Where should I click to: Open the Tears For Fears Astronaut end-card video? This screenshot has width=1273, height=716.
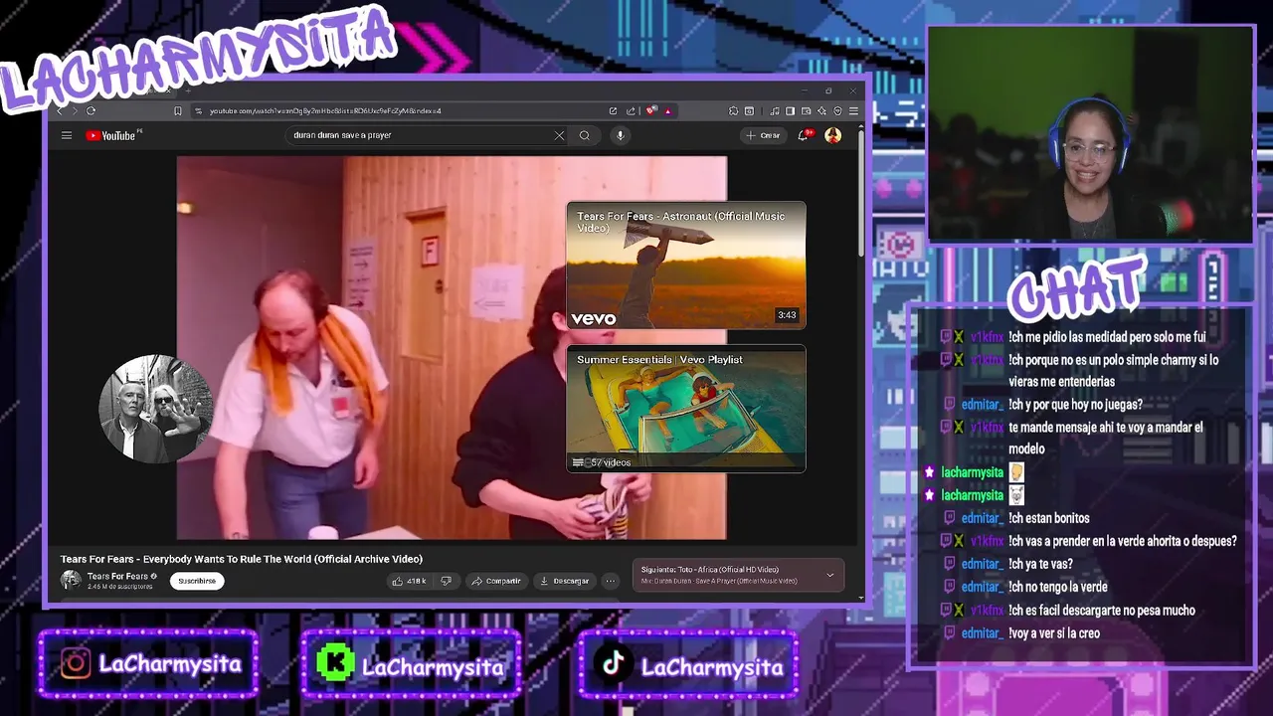pyautogui.click(x=686, y=266)
